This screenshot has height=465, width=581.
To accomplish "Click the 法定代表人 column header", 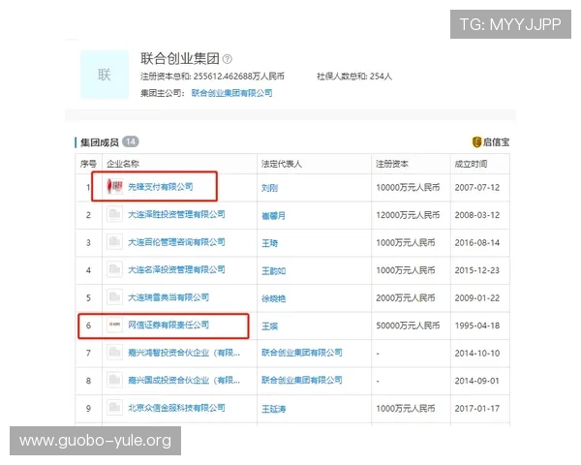I will tap(281, 164).
